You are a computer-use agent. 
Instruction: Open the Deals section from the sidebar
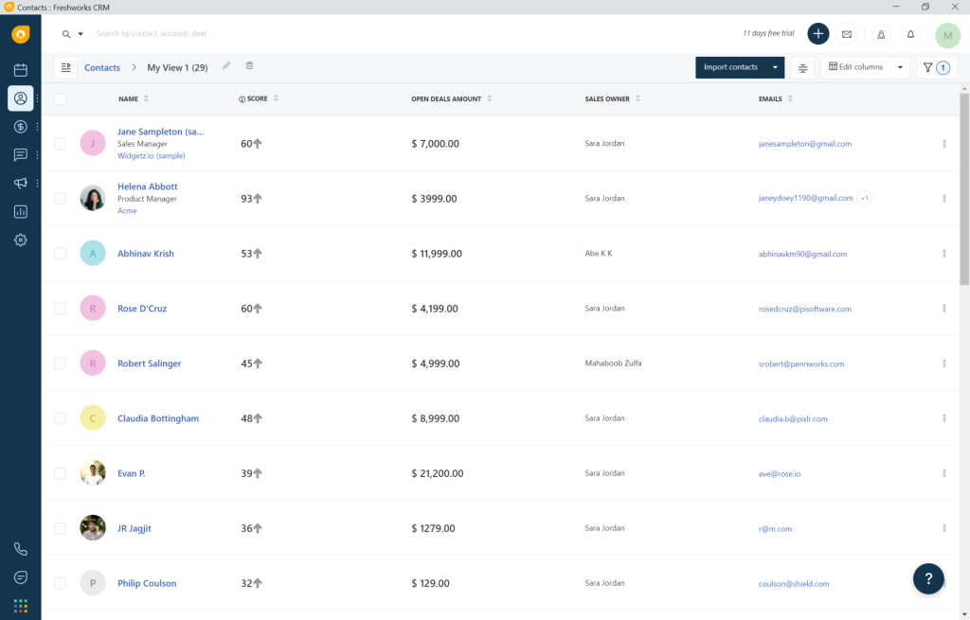[20, 126]
